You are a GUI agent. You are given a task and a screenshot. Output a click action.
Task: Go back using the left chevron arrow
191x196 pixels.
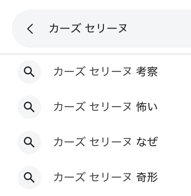[30, 29]
